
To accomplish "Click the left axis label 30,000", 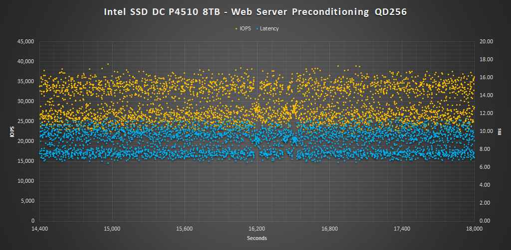I will coord(27,102).
